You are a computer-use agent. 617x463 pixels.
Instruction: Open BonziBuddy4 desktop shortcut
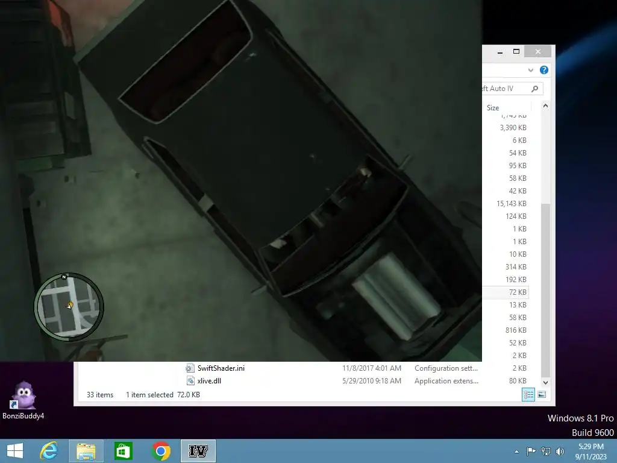pos(23,400)
